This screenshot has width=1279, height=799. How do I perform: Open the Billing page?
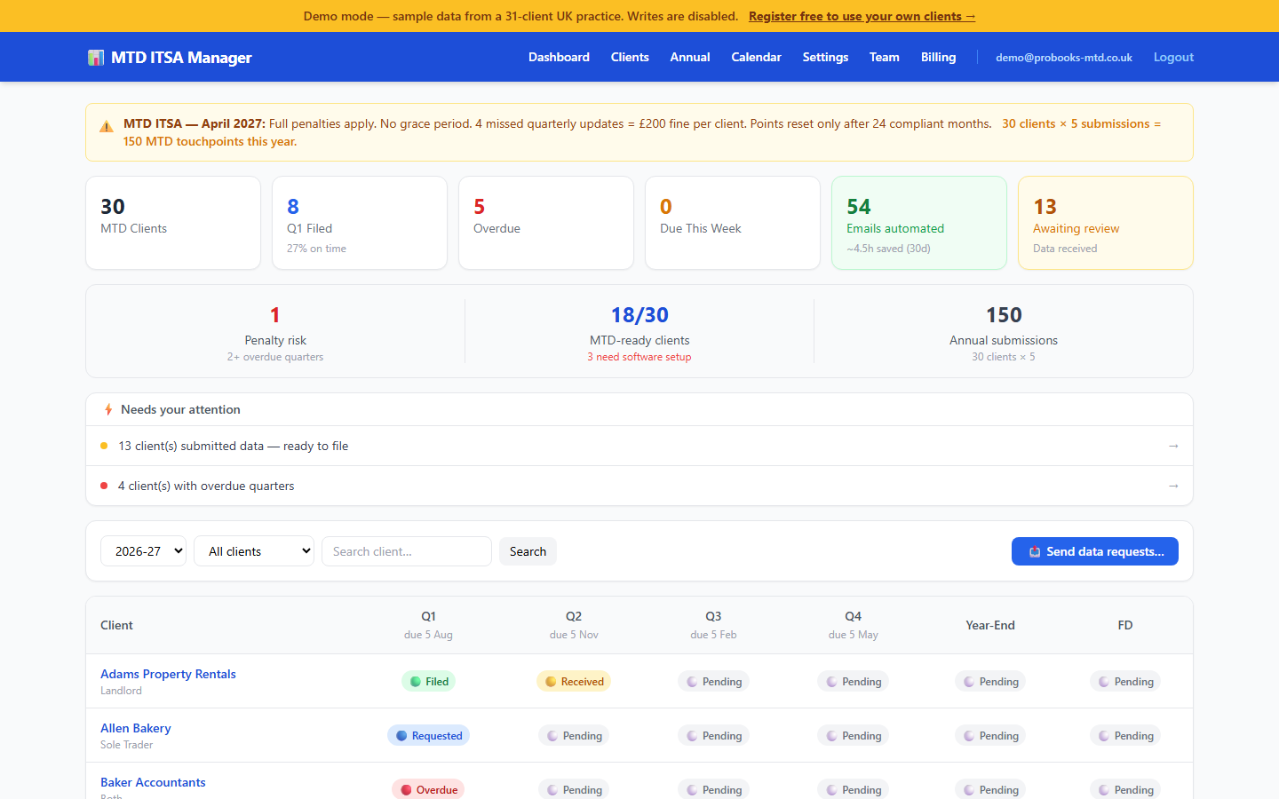pos(938,57)
